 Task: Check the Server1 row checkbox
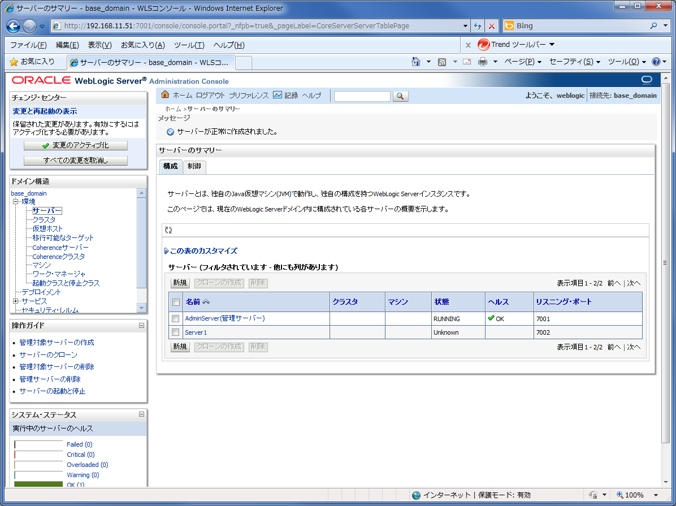[175, 332]
